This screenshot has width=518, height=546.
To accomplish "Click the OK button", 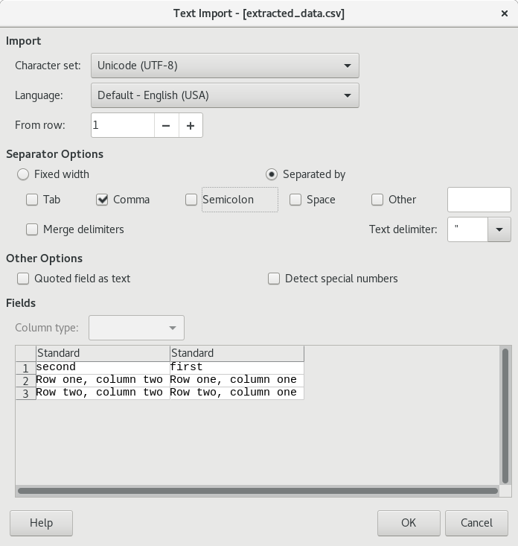I will [409, 523].
